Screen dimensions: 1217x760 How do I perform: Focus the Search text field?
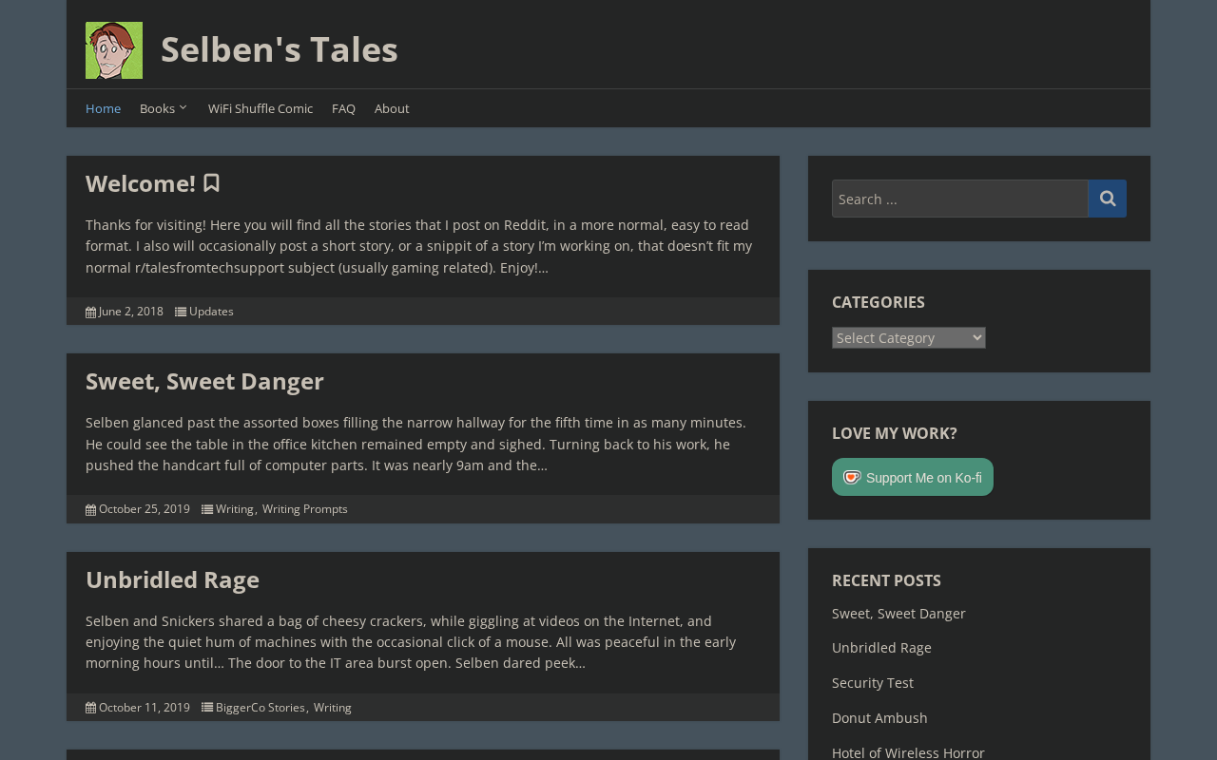point(960,199)
